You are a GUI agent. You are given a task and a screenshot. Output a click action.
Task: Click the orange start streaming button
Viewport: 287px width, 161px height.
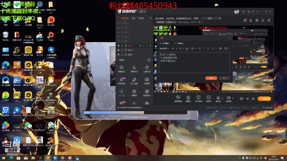click(x=264, y=99)
